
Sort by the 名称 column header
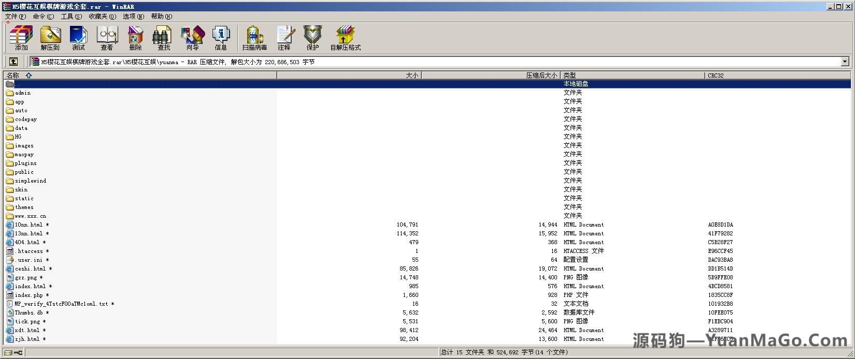pyautogui.click(x=13, y=76)
